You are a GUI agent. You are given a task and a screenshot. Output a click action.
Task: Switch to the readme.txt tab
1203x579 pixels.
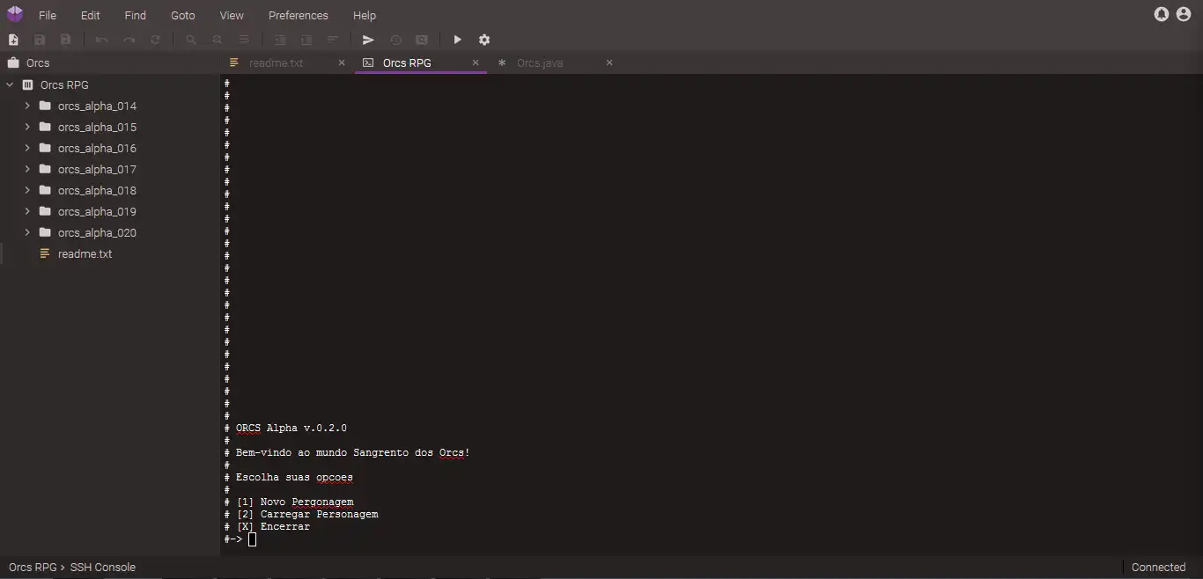277,63
